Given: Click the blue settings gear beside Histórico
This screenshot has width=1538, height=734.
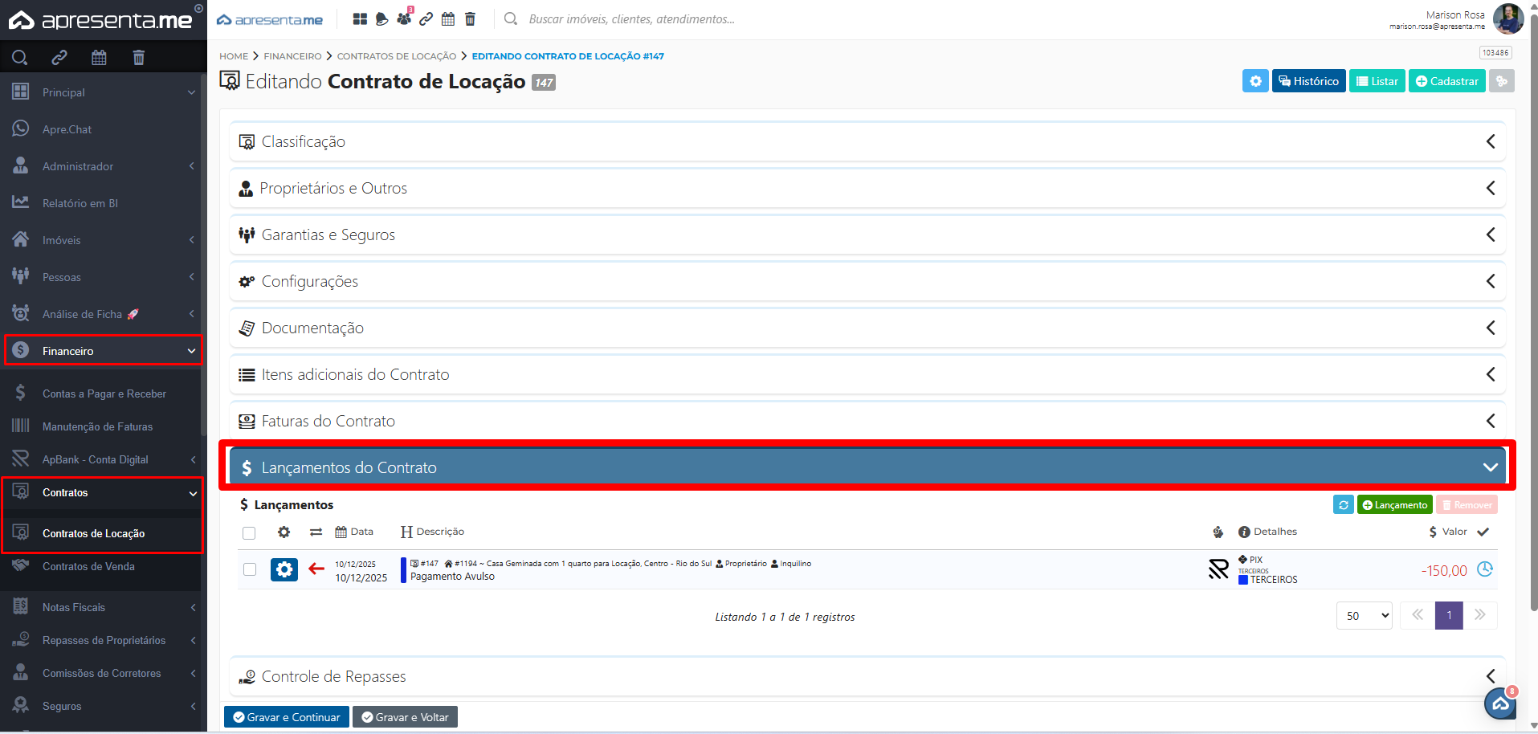Looking at the screenshot, I should 1255,81.
